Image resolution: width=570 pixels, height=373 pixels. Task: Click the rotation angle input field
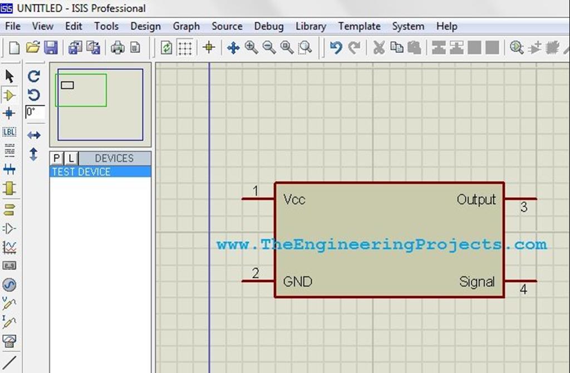coord(33,112)
